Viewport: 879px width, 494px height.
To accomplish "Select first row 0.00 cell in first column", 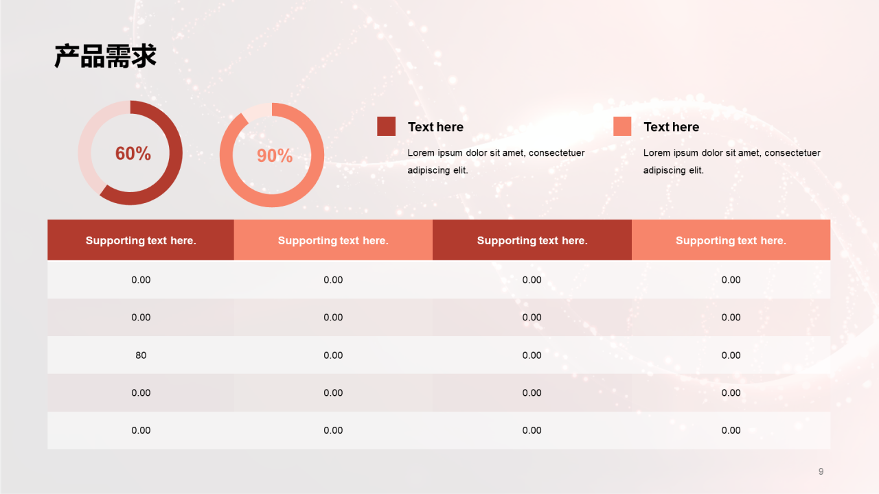I will [x=141, y=280].
